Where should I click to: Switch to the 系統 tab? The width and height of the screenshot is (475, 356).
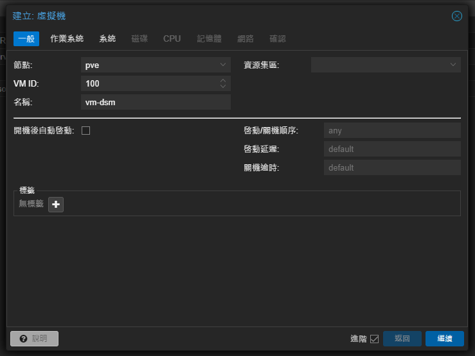coord(107,38)
